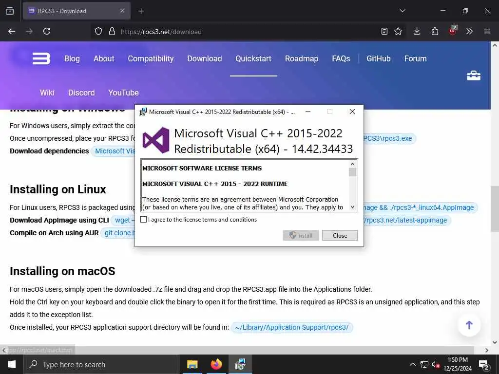
Task: Open the toolbox icon on the site header
Action: pos(474,75)
